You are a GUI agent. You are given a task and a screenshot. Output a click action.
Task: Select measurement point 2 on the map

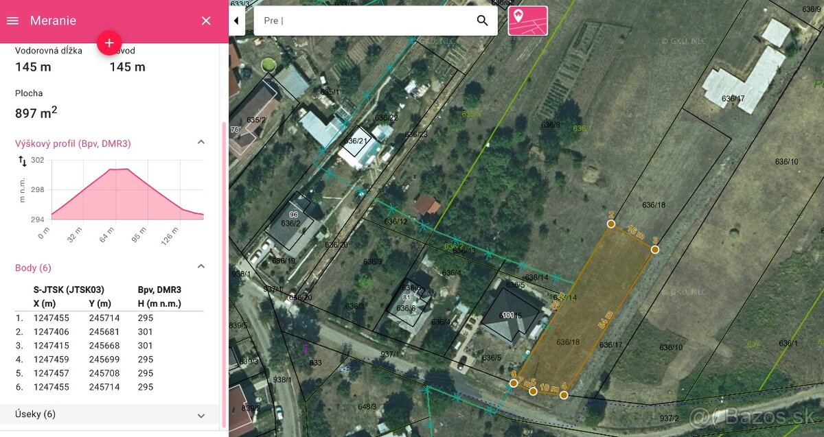[x=610, y=223]
